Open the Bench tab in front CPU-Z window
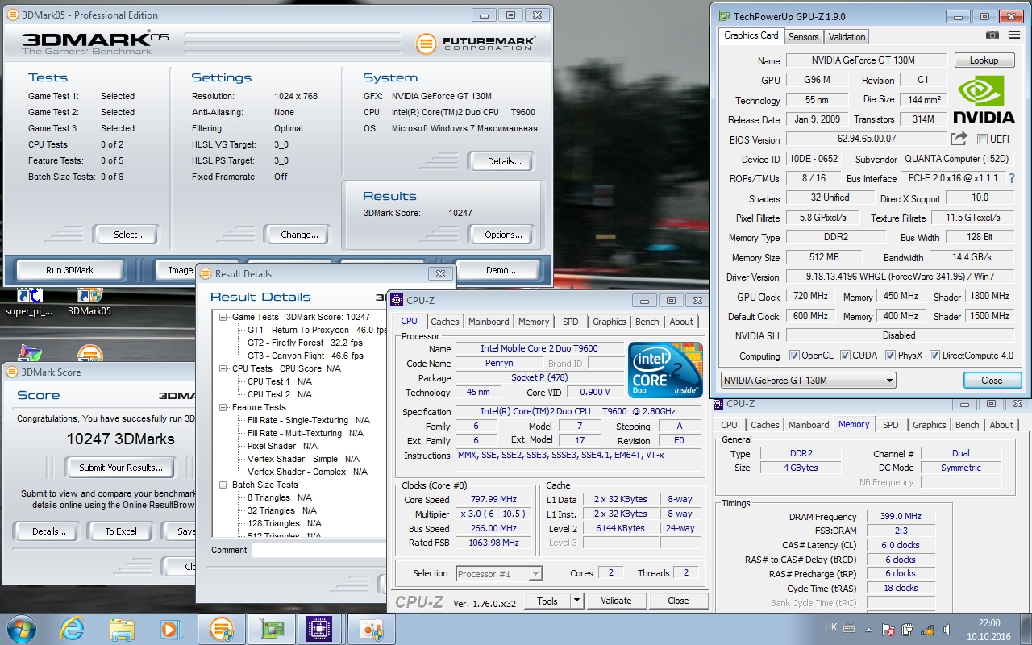The width and height of the screenshot is (1032, 645). coord(647,322)
